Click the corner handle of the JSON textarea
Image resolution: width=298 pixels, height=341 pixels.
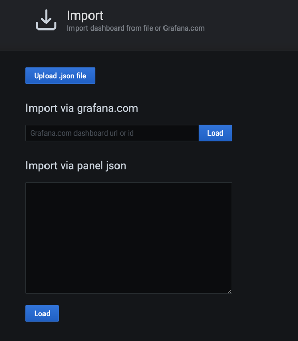coord(230,291)
